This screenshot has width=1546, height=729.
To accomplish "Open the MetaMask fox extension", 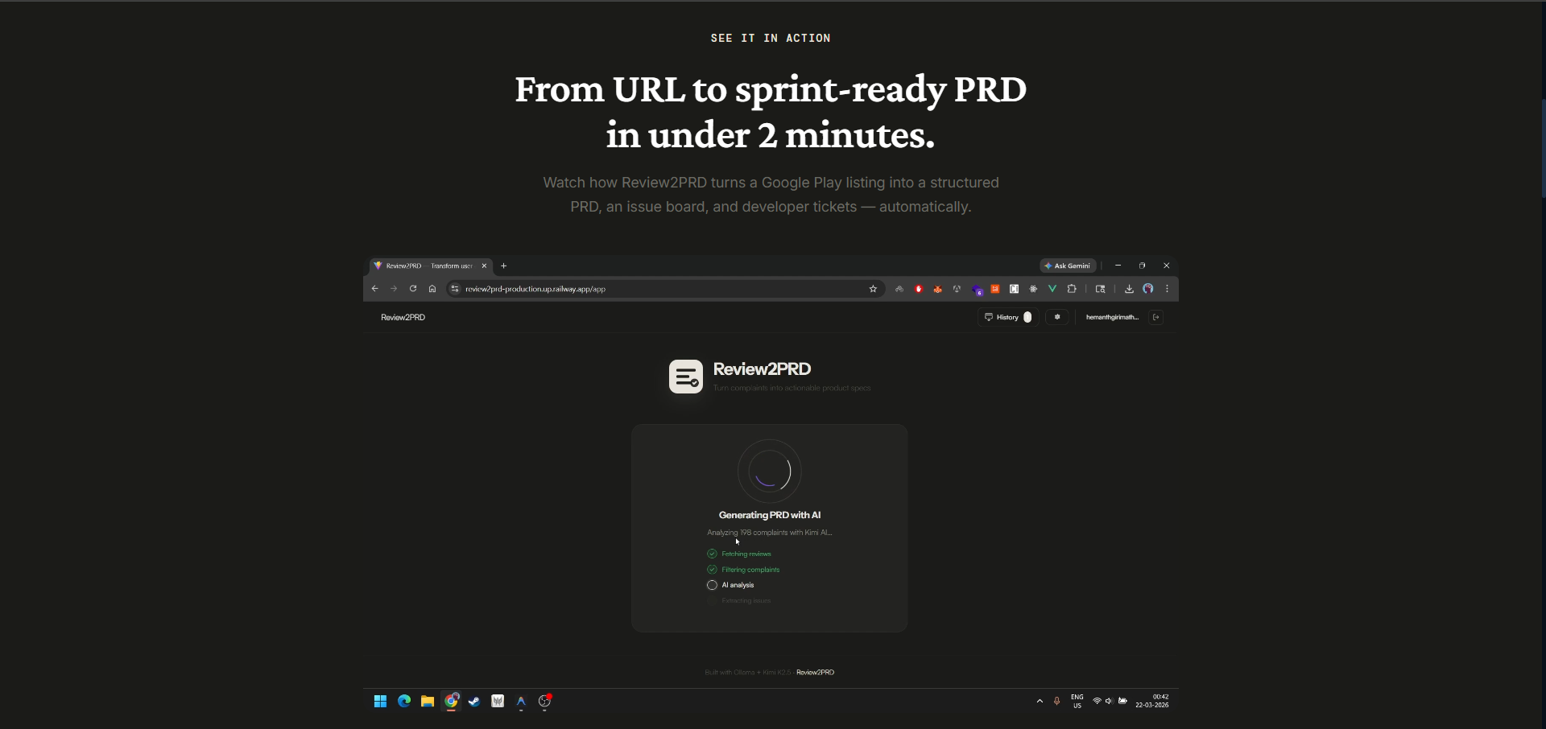I will click(x=937, y=289).
